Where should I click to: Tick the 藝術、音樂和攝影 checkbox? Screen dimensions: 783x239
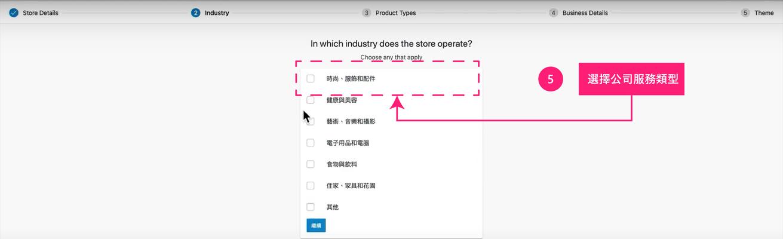311,121
